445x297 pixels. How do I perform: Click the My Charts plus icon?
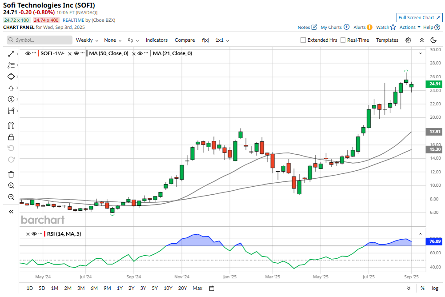346,27
